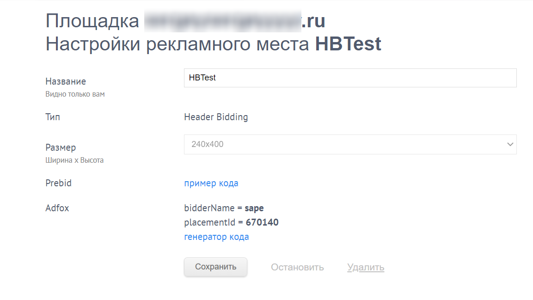Image resolution: width=533 pixels, height=300 pixels.
Task: Click the Adfox row label
Action: [x=57, y=208]
